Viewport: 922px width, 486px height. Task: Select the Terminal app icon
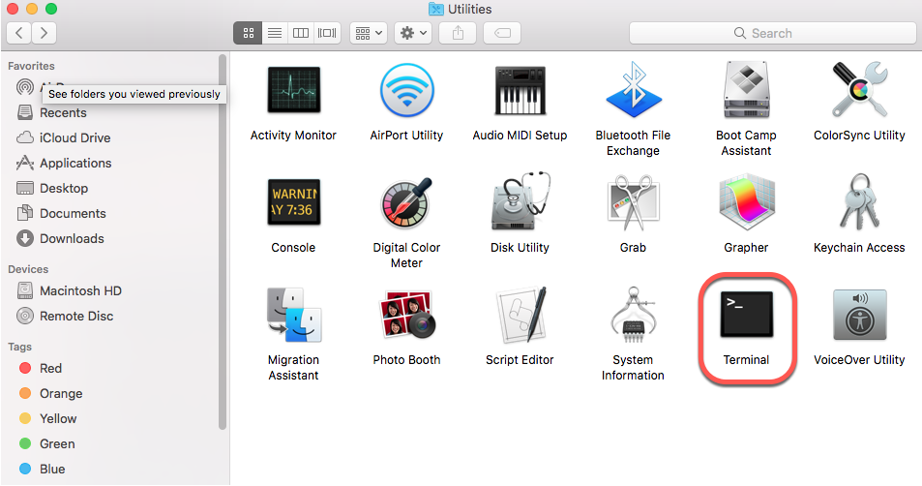(746, 315)
